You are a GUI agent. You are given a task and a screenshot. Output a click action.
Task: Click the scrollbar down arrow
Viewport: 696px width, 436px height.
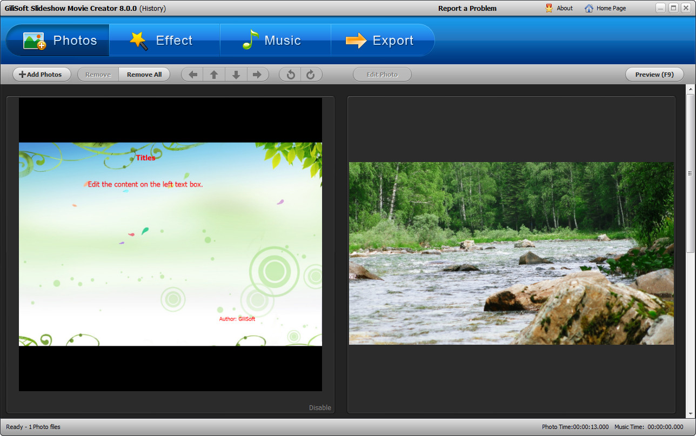[x=690, y=414]
